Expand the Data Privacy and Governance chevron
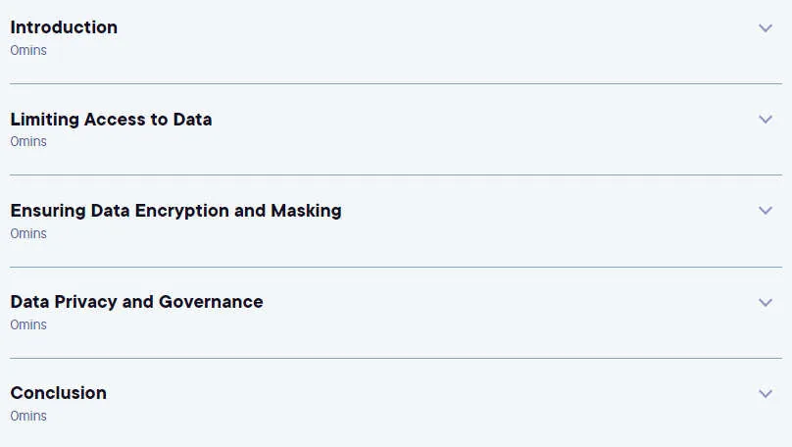Image resolution: width=792 pixels, height=447 pixels. (x=766, y=303)
